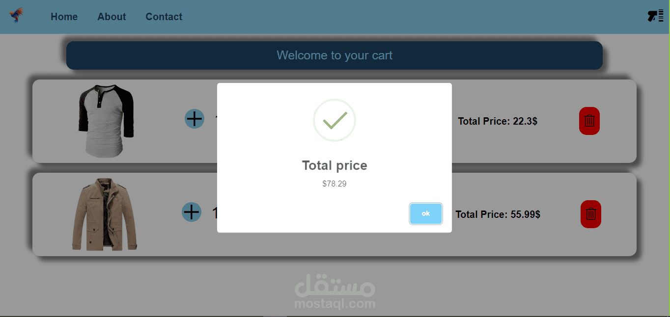Click the cart icon in top-right corner
Screen dimensions: 670x317
click(x=655, y=16)
